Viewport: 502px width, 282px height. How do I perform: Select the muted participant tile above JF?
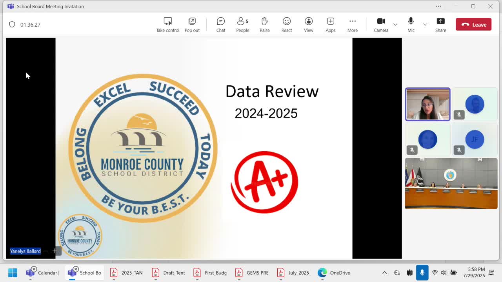pyautogui.click(x=475, y=104)
